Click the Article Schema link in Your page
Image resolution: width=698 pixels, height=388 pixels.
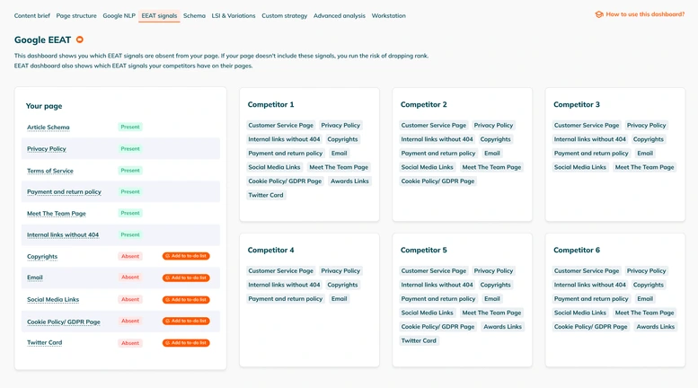49,128
